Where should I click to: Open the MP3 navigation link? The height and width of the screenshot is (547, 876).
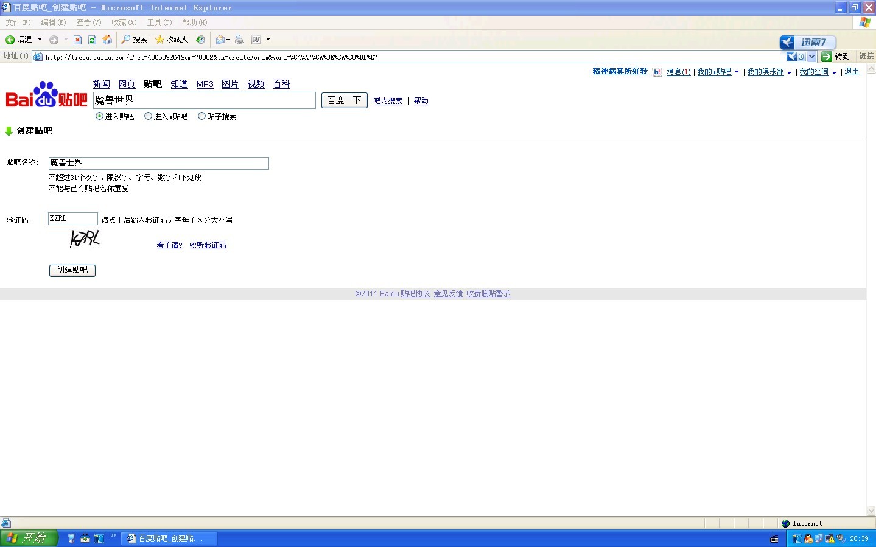(x=205, y=84)
